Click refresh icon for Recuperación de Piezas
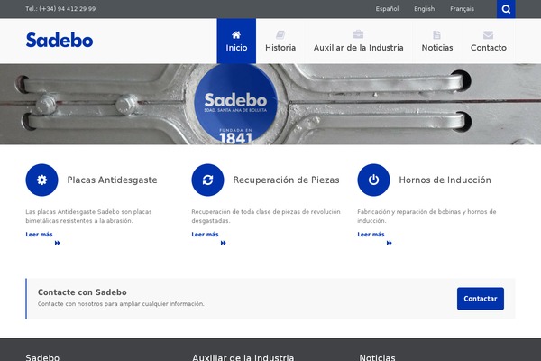Viewport: 541px width, 361px height. pos(207,180)
